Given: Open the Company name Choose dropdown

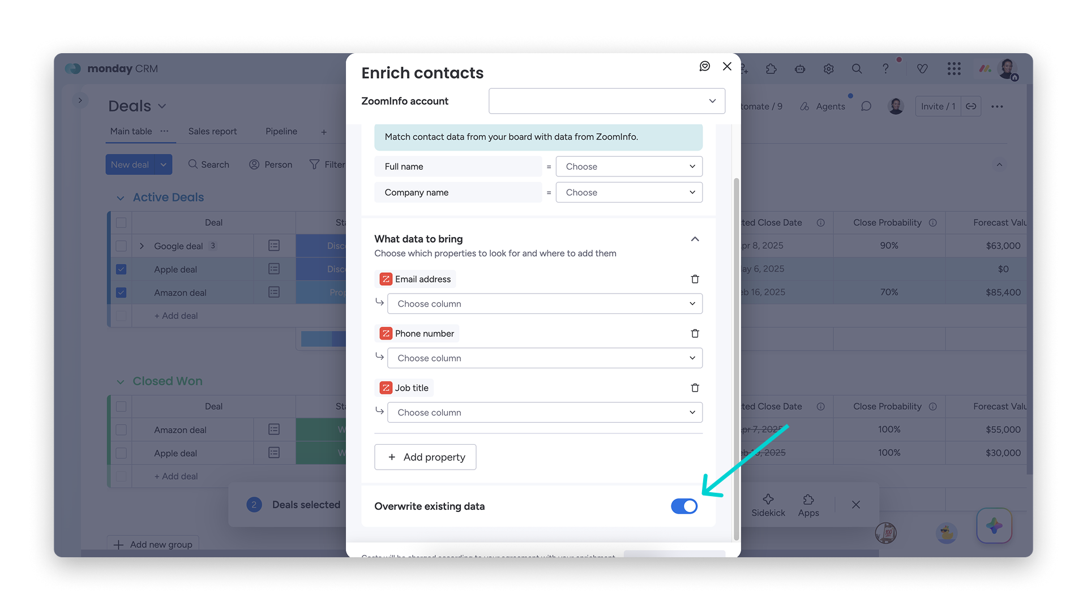Looking at the screenshot, I should pyautogui.click(x=629, y=192).
